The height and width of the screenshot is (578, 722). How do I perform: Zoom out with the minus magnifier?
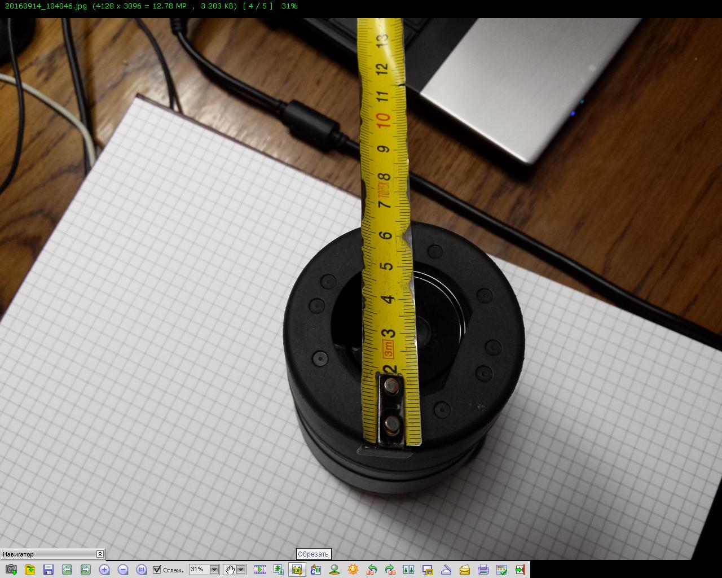(123, 570)
